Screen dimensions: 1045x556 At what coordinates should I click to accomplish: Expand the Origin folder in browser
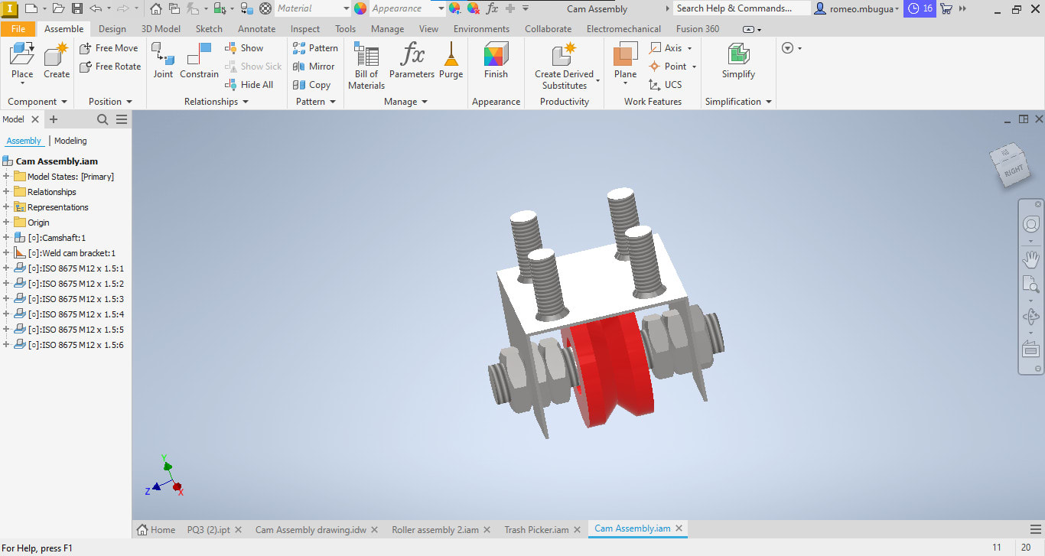click(6, 222)
